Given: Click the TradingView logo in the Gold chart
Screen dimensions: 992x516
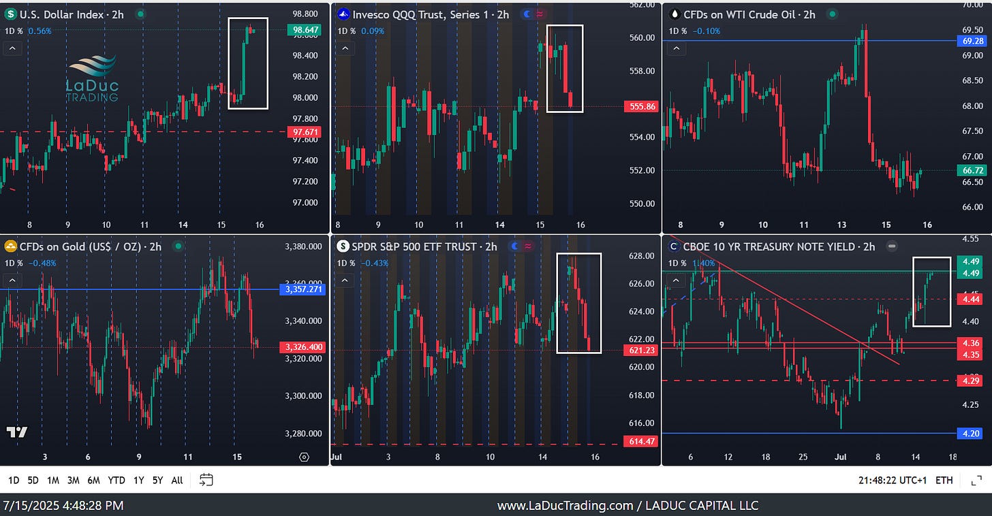Looking at the screenshot, I should [x=16, y=432].
